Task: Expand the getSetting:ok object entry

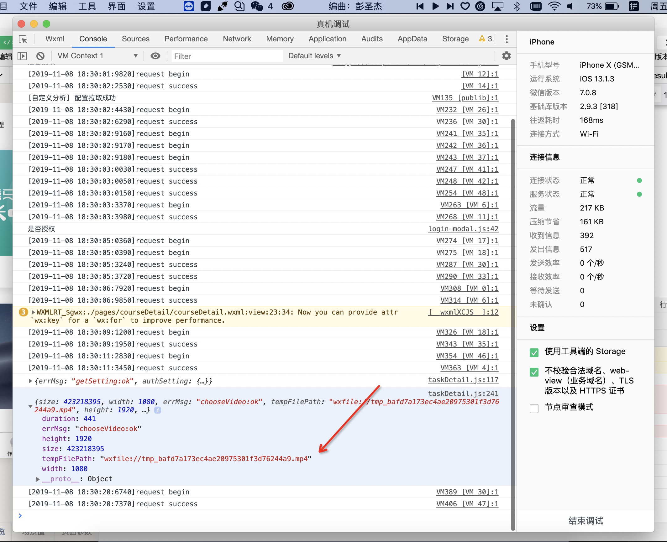Action: tap(30, 381)
